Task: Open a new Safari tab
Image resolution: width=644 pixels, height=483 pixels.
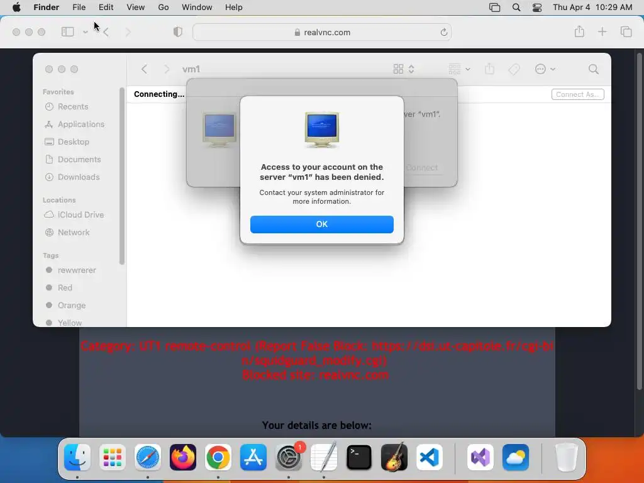Action: 602,31
